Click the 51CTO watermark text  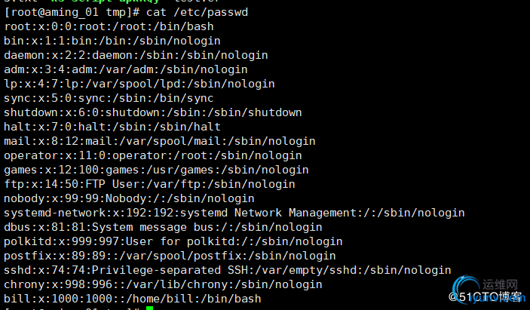tap(485, 297)
